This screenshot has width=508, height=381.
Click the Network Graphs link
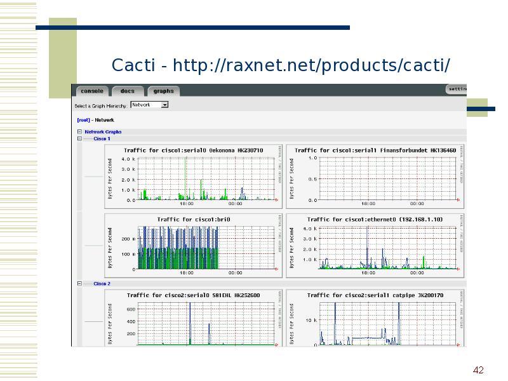coord(103,132)
